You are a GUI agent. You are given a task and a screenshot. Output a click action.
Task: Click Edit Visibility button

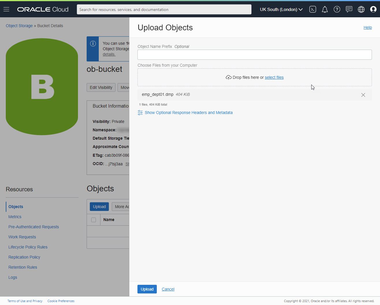(101, 87)
